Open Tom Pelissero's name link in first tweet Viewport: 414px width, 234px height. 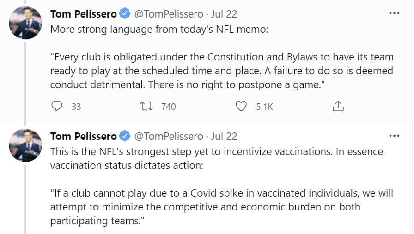[83, 14]
